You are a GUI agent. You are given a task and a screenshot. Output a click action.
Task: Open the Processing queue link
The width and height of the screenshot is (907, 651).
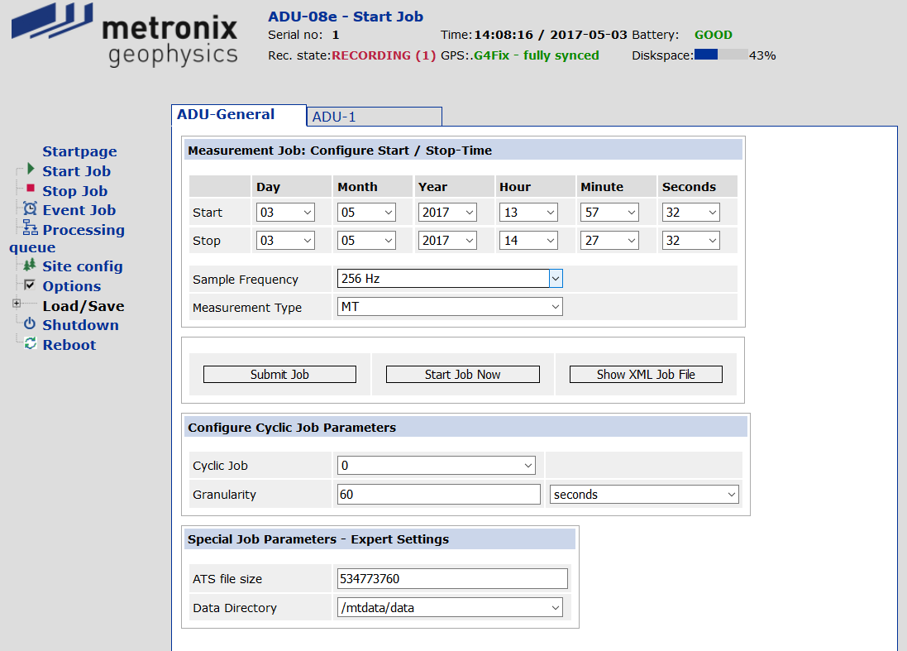[84, 230]
